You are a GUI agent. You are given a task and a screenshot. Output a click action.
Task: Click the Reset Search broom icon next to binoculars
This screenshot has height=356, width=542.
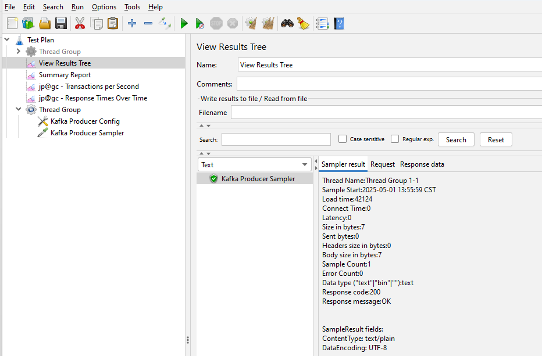coord(303,23)
